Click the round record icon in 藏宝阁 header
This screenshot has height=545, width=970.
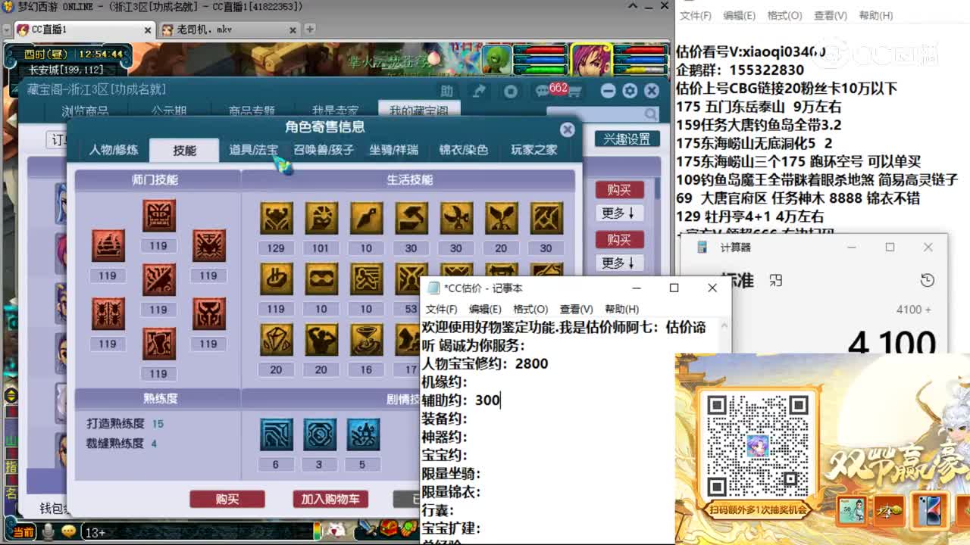coord(511,91)
